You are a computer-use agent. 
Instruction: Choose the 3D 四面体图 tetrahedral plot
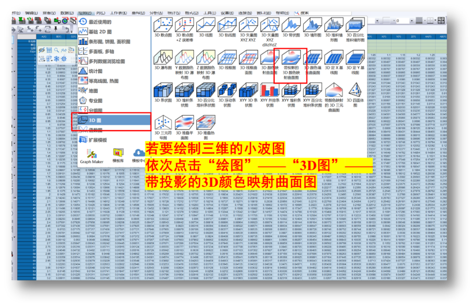(x=355, y=95)
